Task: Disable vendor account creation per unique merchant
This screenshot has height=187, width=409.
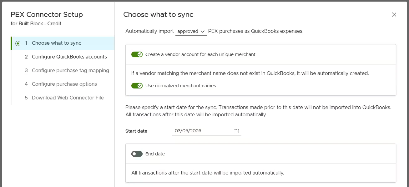Action: coord(137,54)
